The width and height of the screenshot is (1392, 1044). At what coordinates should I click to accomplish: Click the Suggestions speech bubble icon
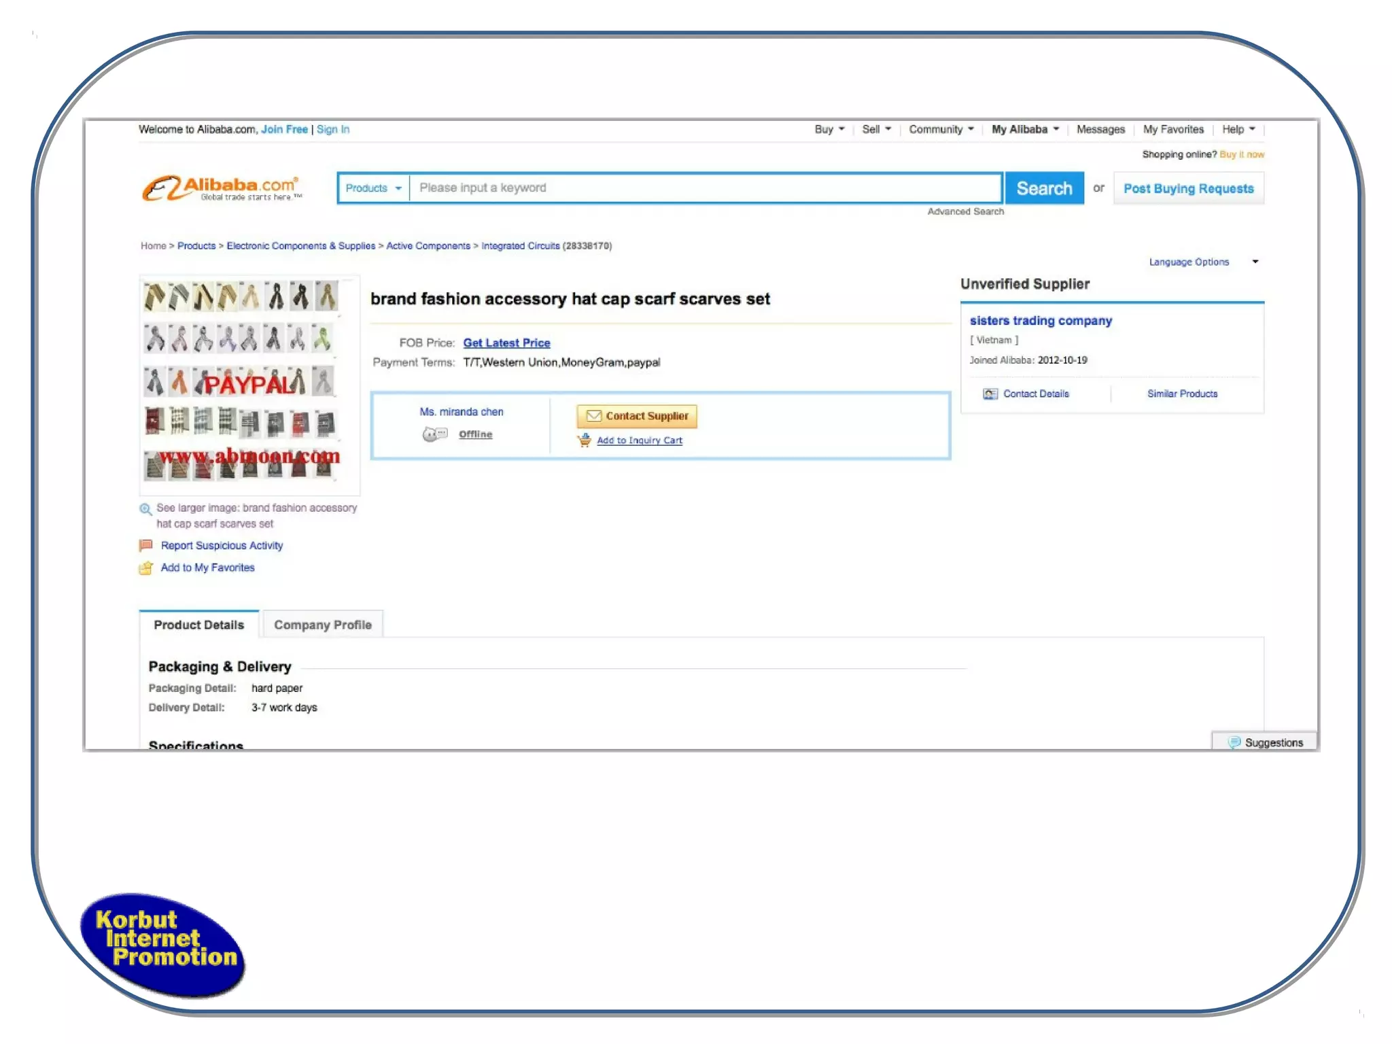coord(1234,742)
